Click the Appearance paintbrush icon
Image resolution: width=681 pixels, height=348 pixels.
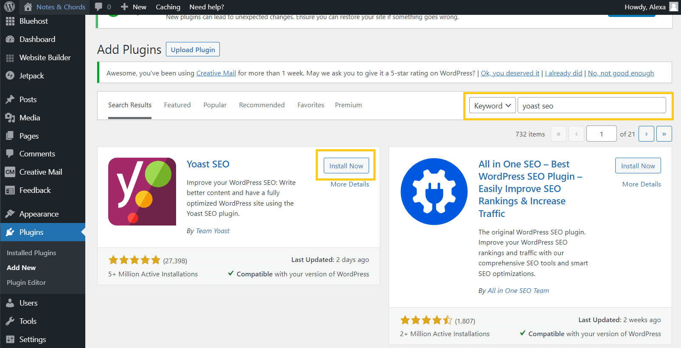tap(10, 214)
